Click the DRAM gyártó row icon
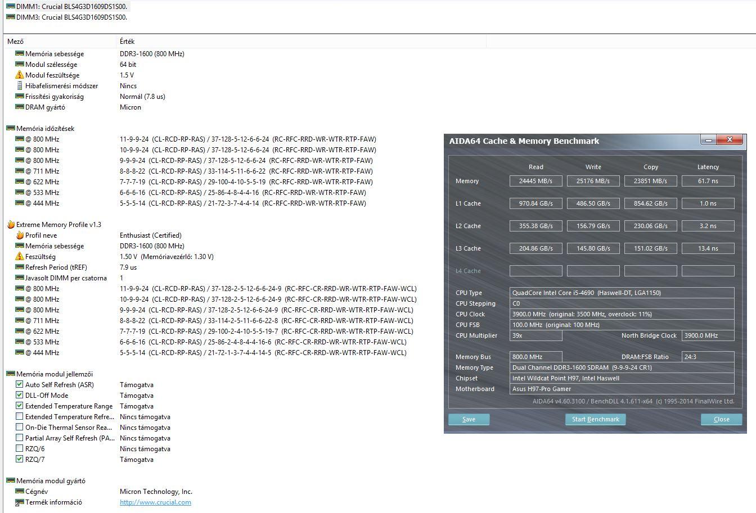Viewport: 756px width, 513px height. coord(20,107)
